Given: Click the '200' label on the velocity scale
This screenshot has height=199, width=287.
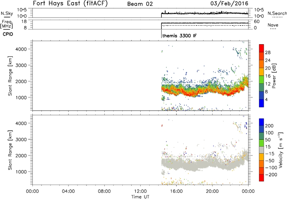Looking at the screenshot, I should [269, 126].
